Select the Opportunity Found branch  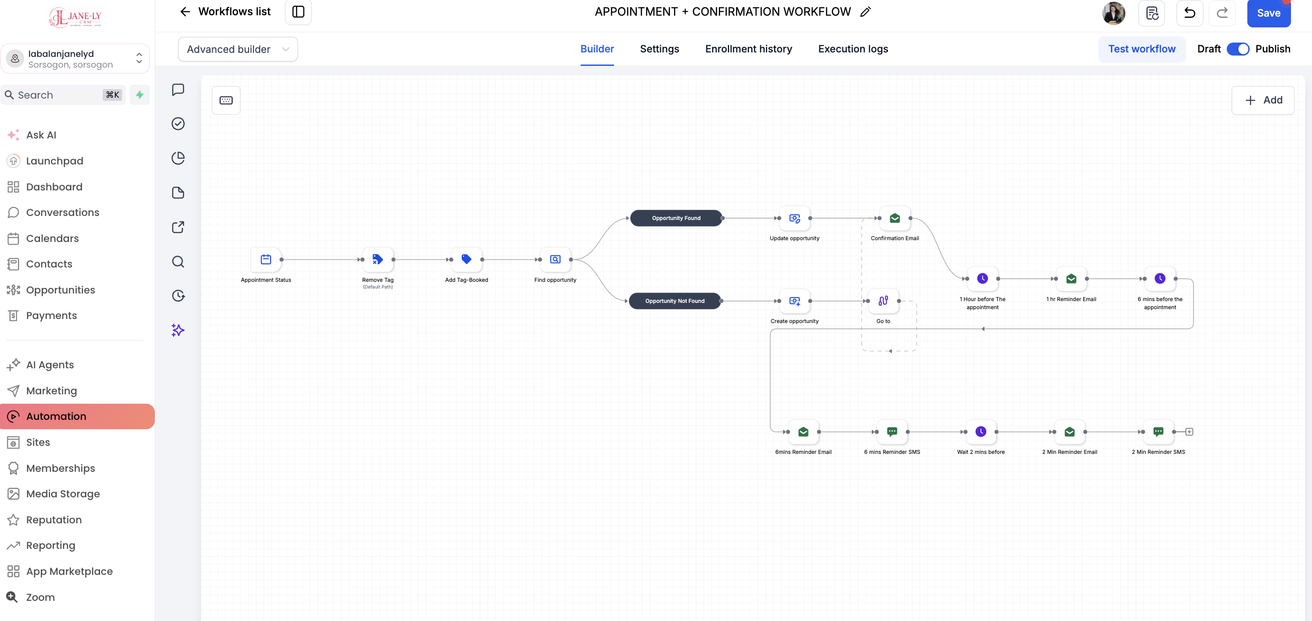coord(676,218)
